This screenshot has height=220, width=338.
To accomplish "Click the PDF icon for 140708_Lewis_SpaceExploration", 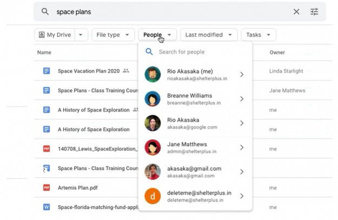I will [x=47, y=148].
